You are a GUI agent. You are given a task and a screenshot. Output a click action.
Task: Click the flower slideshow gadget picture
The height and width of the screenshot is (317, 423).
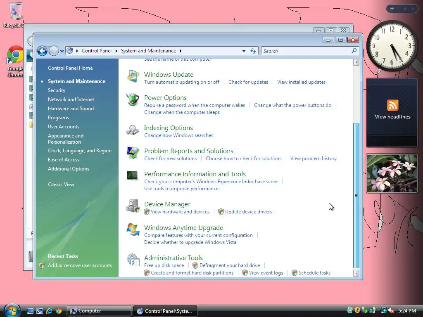pos(392,173)
